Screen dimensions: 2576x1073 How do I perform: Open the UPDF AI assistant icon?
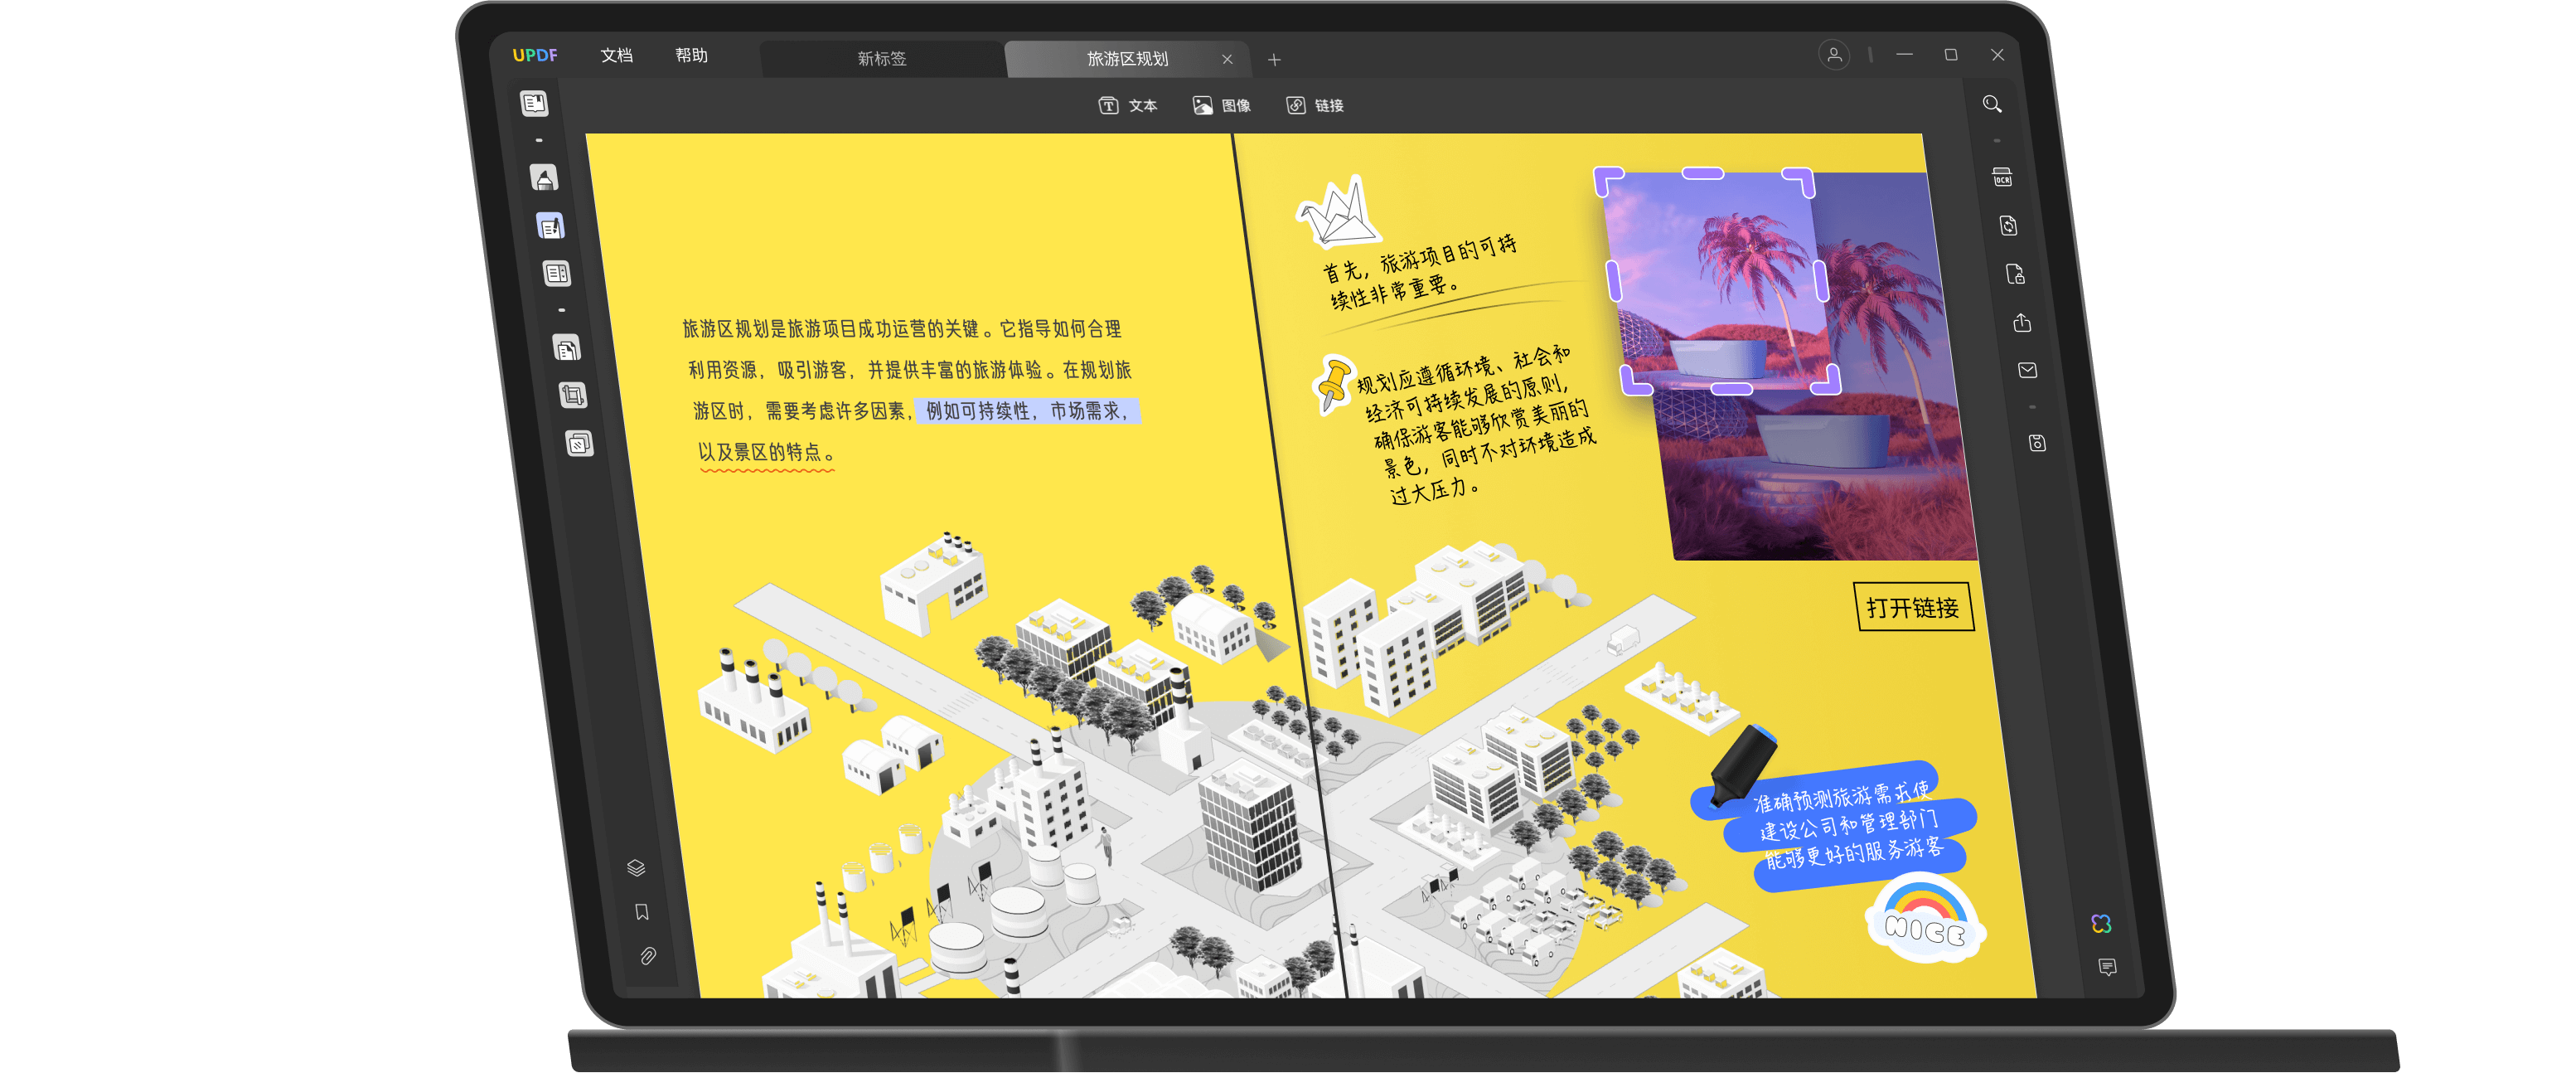pyautogui.click(x=2101, y=924)
